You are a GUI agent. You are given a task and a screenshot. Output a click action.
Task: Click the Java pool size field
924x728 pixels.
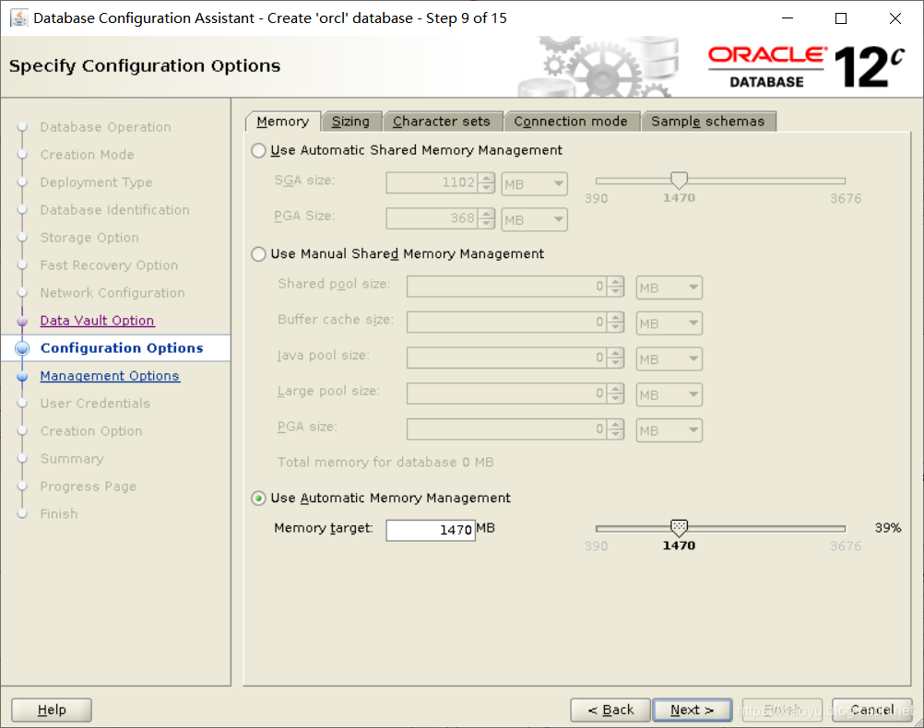pos(507,358)
